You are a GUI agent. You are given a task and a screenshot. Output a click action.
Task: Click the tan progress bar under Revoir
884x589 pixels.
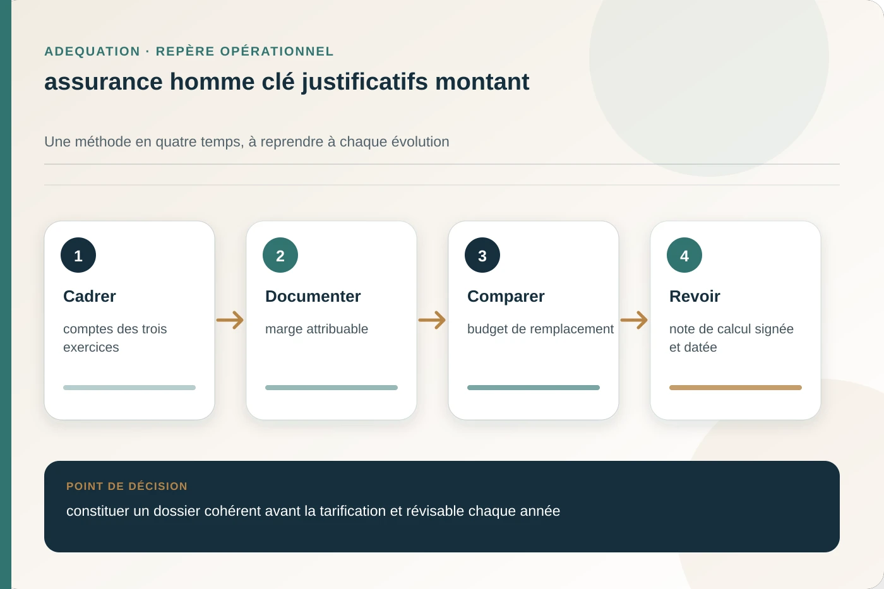736,388
